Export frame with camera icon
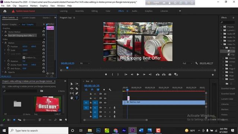Image resolution: width=238 pixels, height=134 pixels. click(170, 74)
